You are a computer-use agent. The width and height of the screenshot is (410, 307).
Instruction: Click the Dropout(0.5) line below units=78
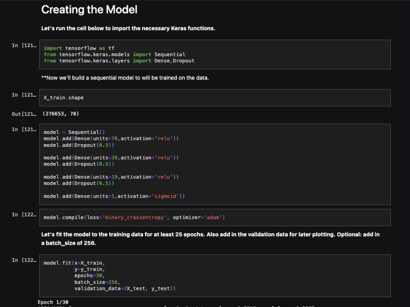coord(79,145)
